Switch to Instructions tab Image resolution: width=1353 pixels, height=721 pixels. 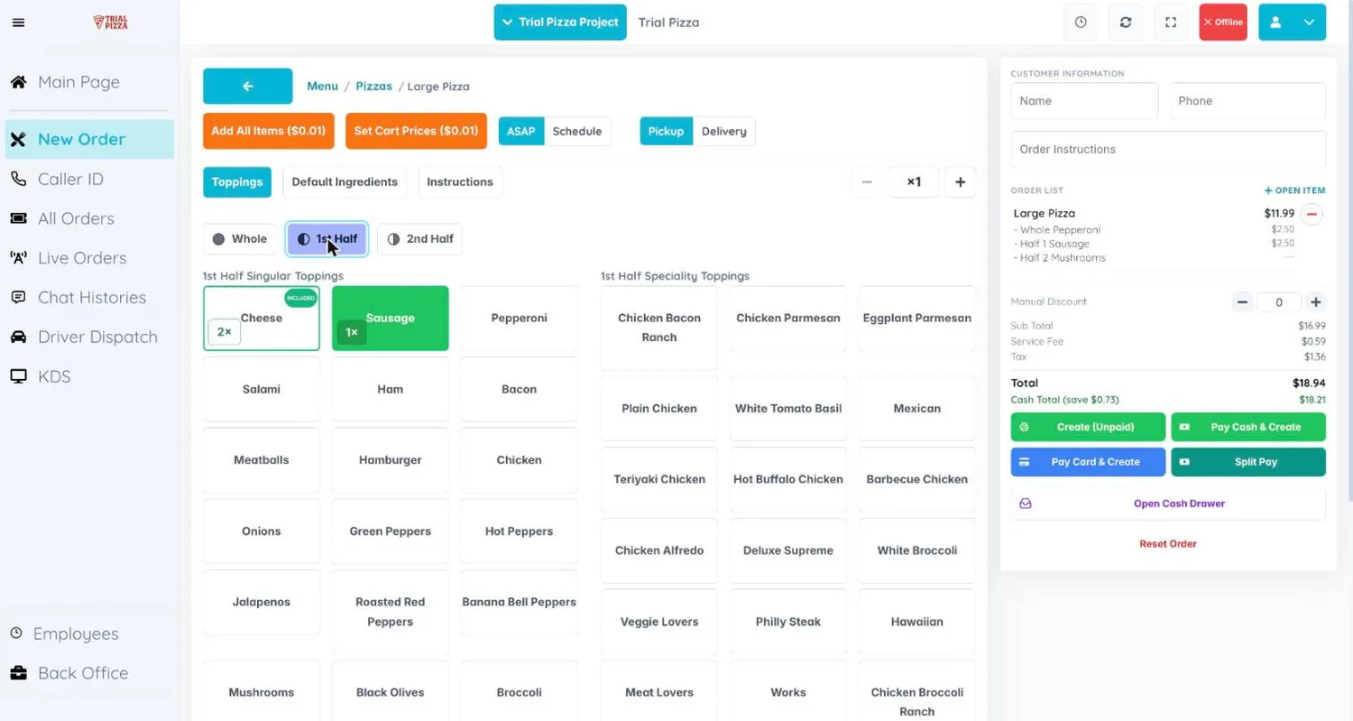tap(460, 181)
